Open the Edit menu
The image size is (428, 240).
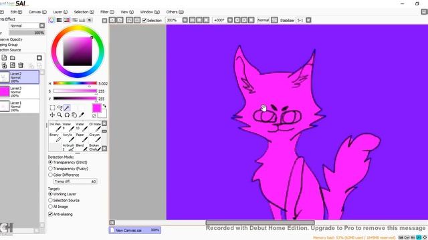click(x=16, y=12)
